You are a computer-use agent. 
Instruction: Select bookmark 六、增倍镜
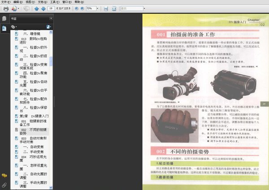31,34
